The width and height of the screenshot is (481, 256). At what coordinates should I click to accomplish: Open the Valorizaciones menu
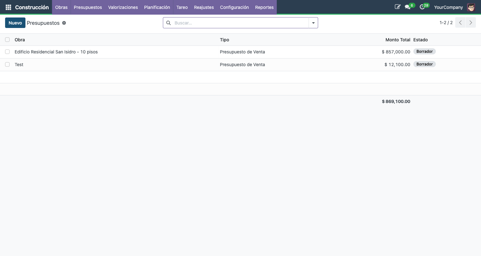pyautogui.click(x=123, y=7)
